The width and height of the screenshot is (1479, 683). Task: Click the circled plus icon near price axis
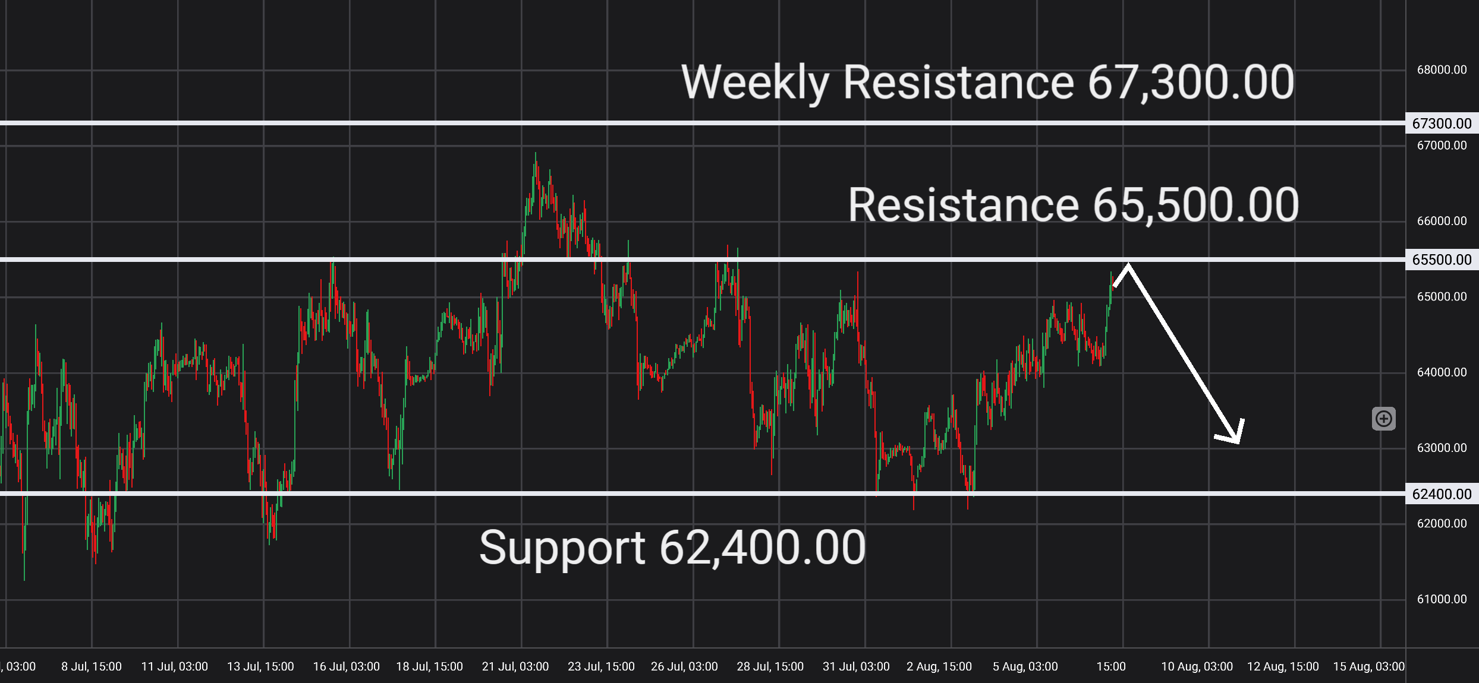point(1384,419)
